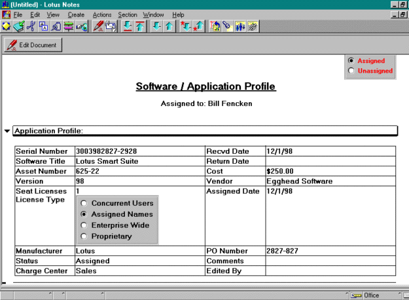
Task: Open the Window menu
Action: coord(153,15)
